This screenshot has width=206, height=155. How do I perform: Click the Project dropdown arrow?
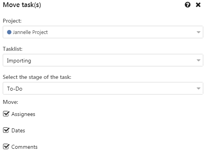click(199, 32)
